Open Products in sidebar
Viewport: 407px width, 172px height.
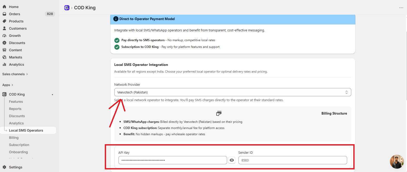point(16,21)
